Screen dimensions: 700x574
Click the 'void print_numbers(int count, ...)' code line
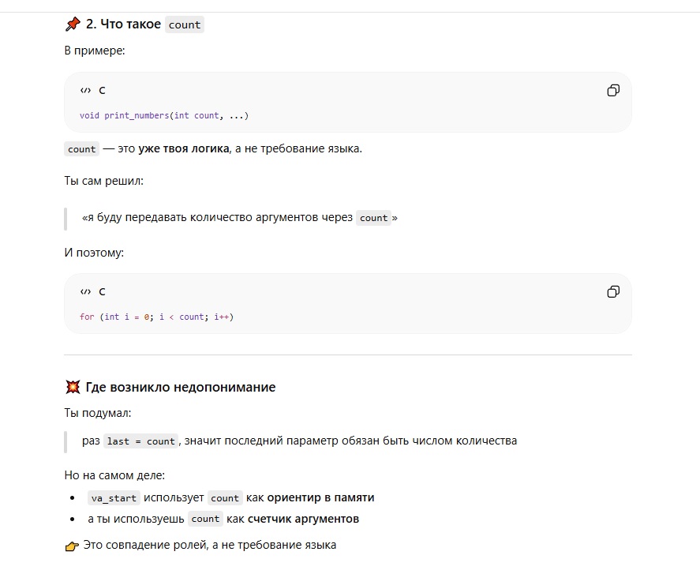pos(164,116)
